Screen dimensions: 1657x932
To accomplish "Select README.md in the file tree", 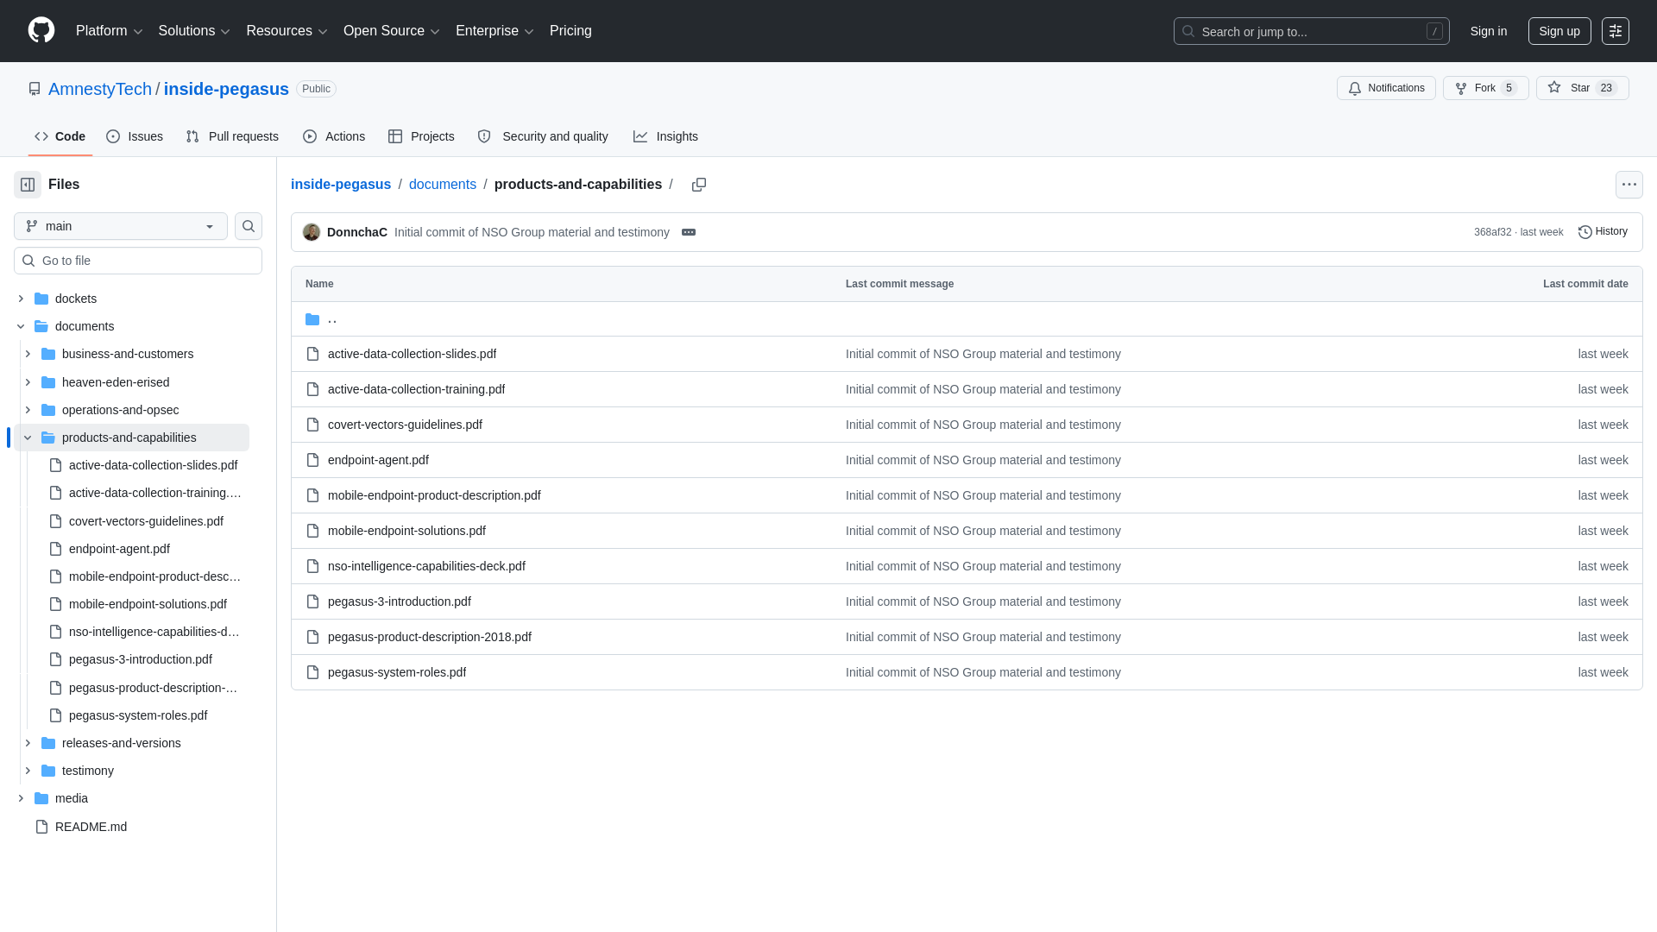I will click(x=91, y=827).
